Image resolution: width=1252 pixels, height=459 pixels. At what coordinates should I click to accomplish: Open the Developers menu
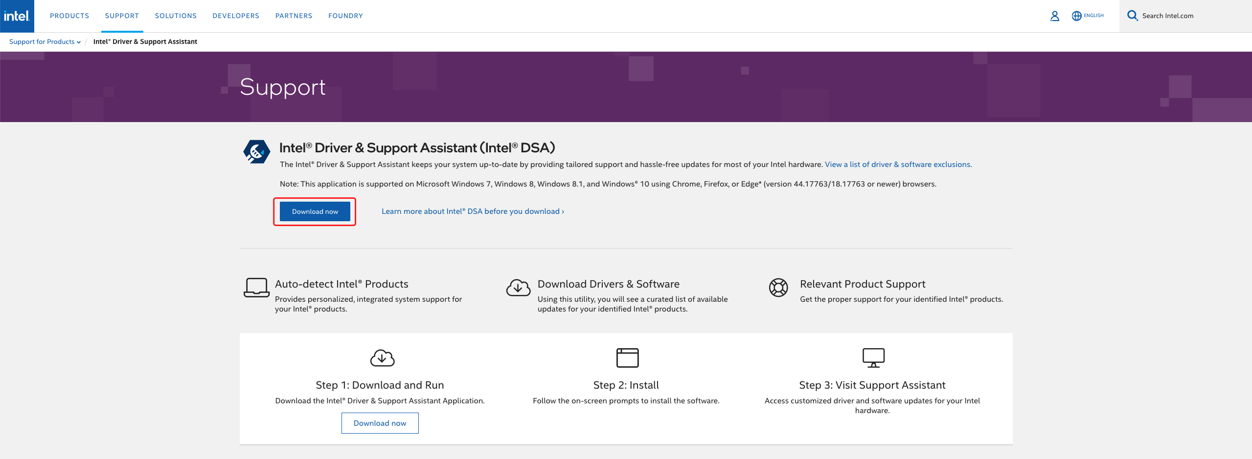[x=236, y=16]
